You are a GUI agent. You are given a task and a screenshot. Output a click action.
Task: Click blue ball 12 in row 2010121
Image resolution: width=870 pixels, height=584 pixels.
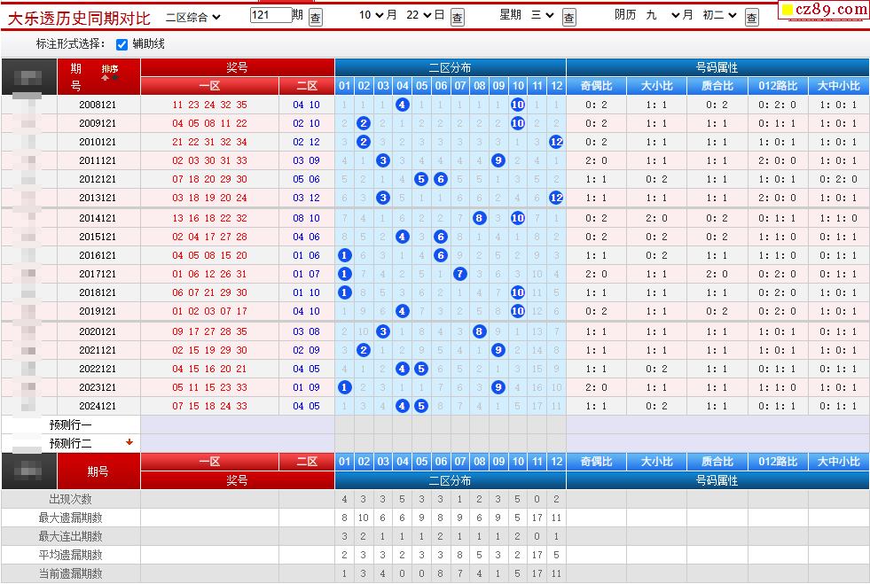pyautogui.click(x=556, y=142)
